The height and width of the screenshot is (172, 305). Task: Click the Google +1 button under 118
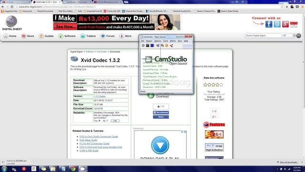tap(214, 117)
